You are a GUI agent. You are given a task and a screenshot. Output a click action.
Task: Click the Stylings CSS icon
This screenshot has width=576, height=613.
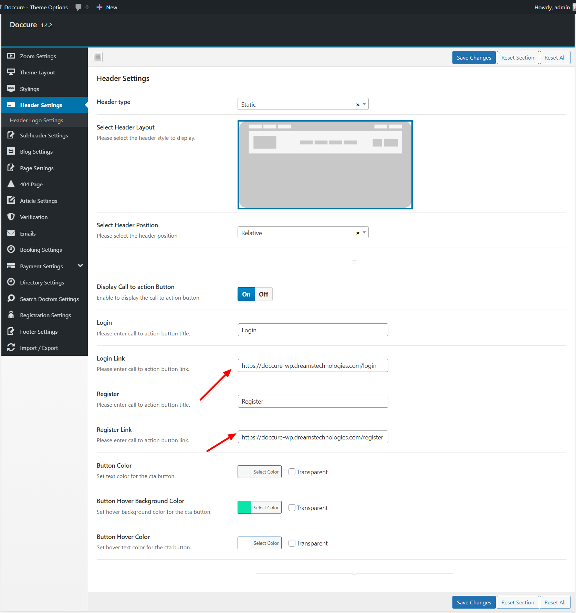coord(11,89)
